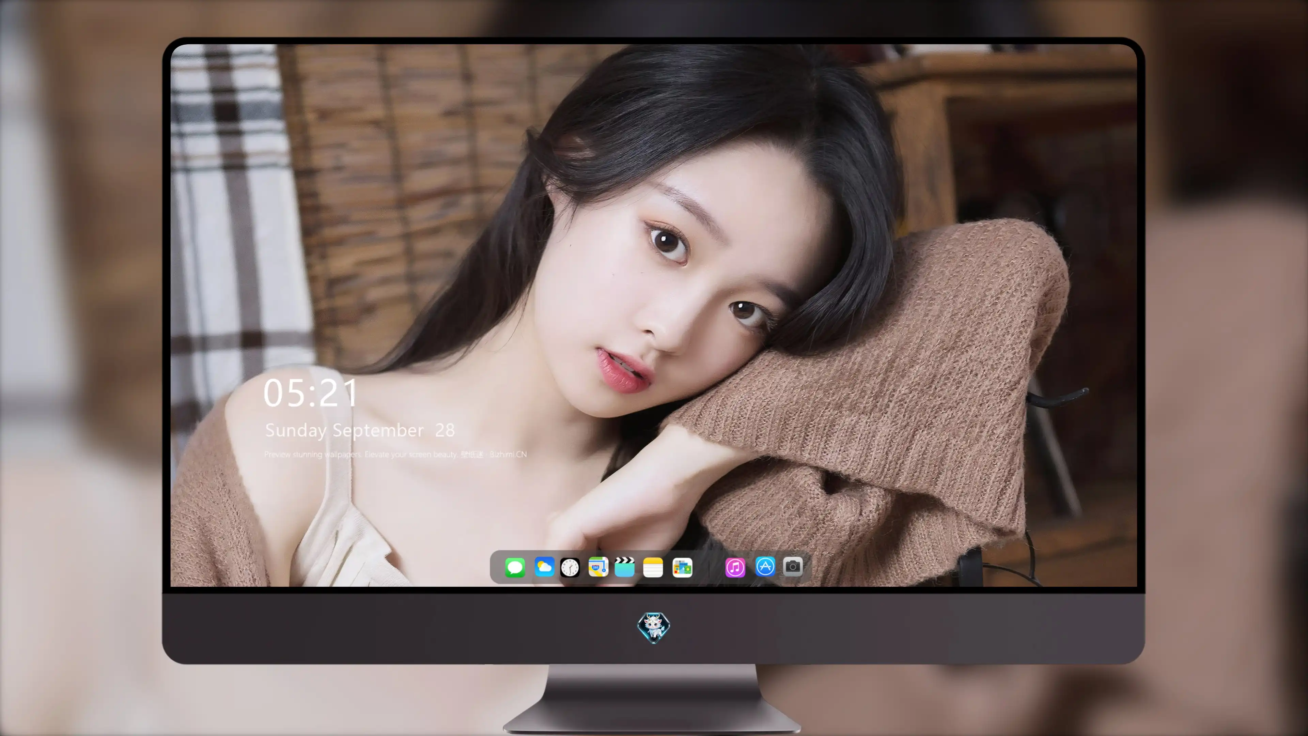The height and width of the screenshot is (736, 1308).
Task: Click the 05:21 clock display
Action: pos(311,393)
